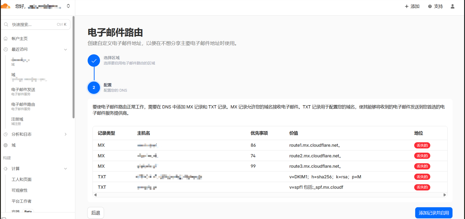Click the 添加 button label

coord(415,6)
